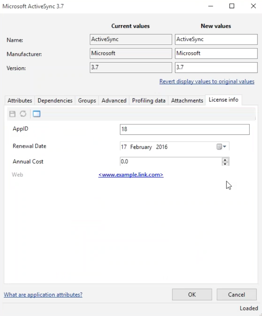
Task: Switch to the Attributes tab
Action: 20,100
